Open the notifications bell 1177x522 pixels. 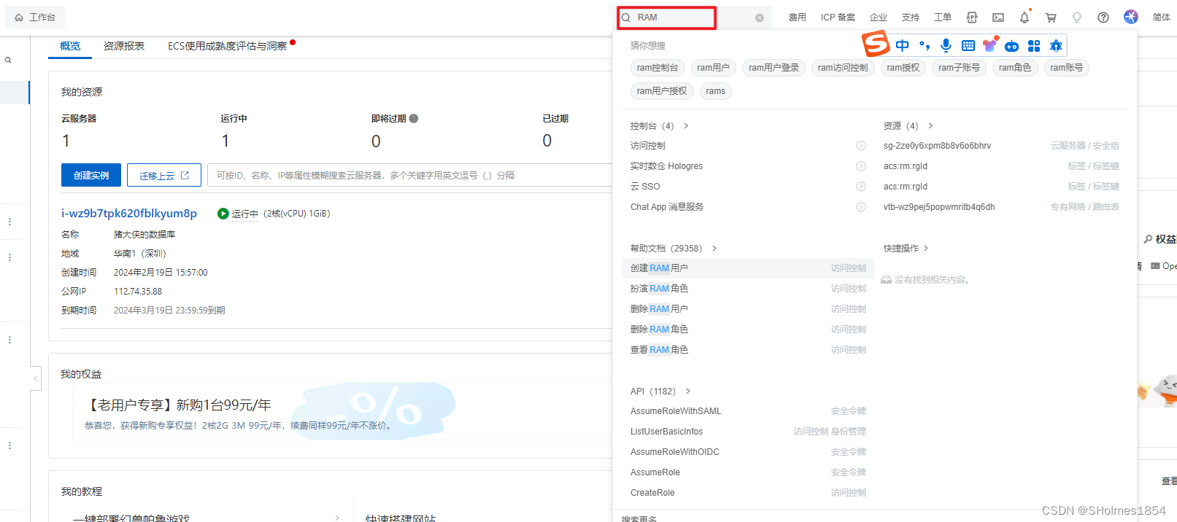pyautogui.click(x=1024, y=17)
